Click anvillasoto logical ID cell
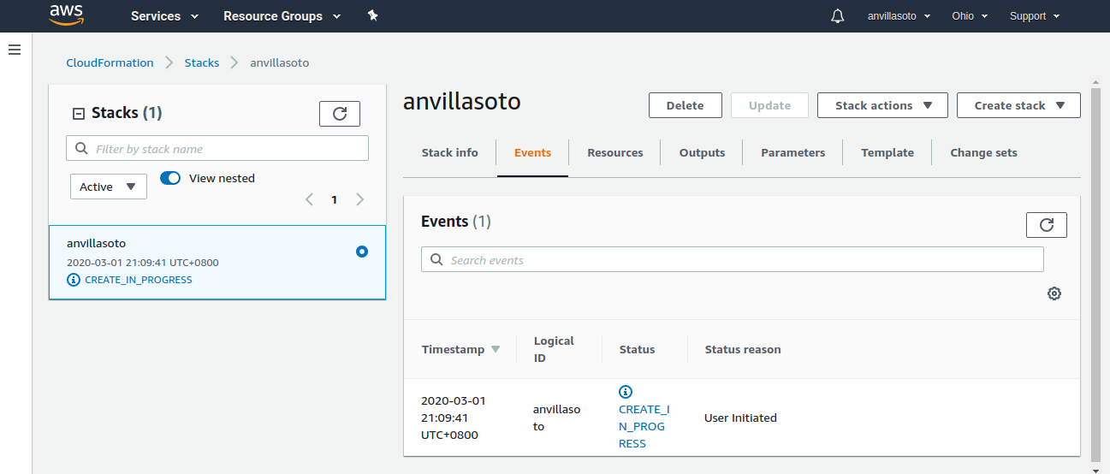The height and width of the screenshot is (474, 1110). pyautogui.click(x=556, y=418)
